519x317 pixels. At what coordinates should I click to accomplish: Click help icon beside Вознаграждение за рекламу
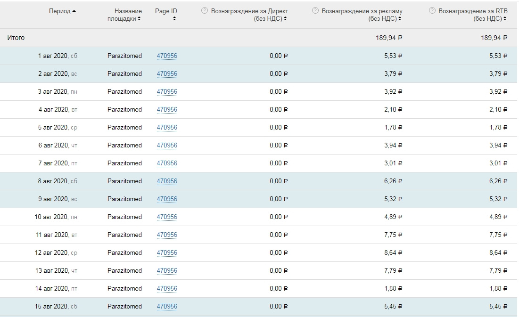point(315,11)
